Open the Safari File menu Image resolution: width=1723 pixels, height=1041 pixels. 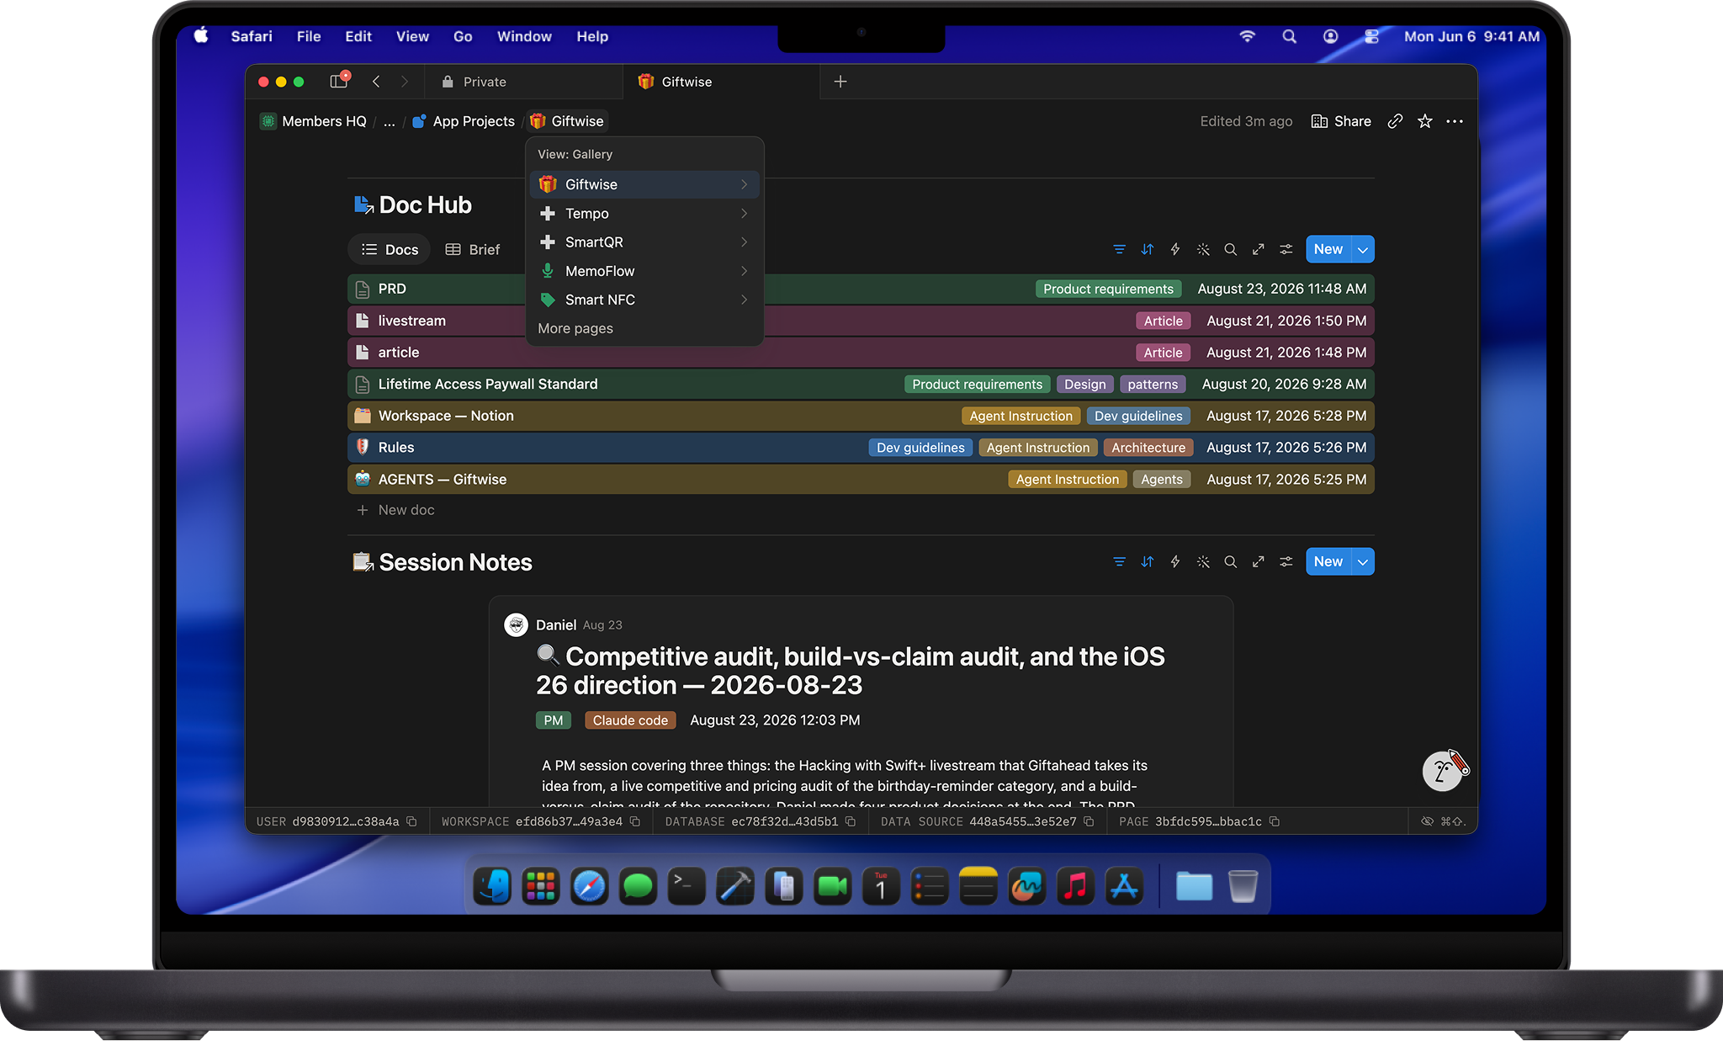(309, 36)
